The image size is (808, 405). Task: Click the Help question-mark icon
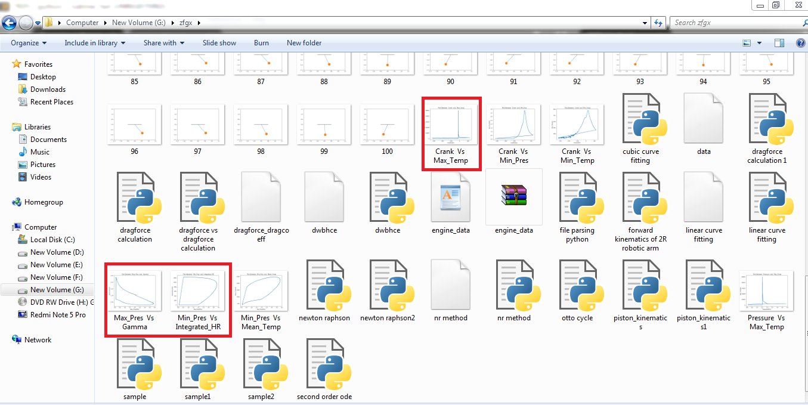(801, 42)
